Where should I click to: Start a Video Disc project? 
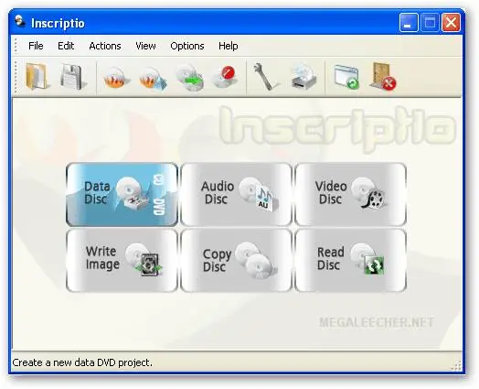coord(350,194)
